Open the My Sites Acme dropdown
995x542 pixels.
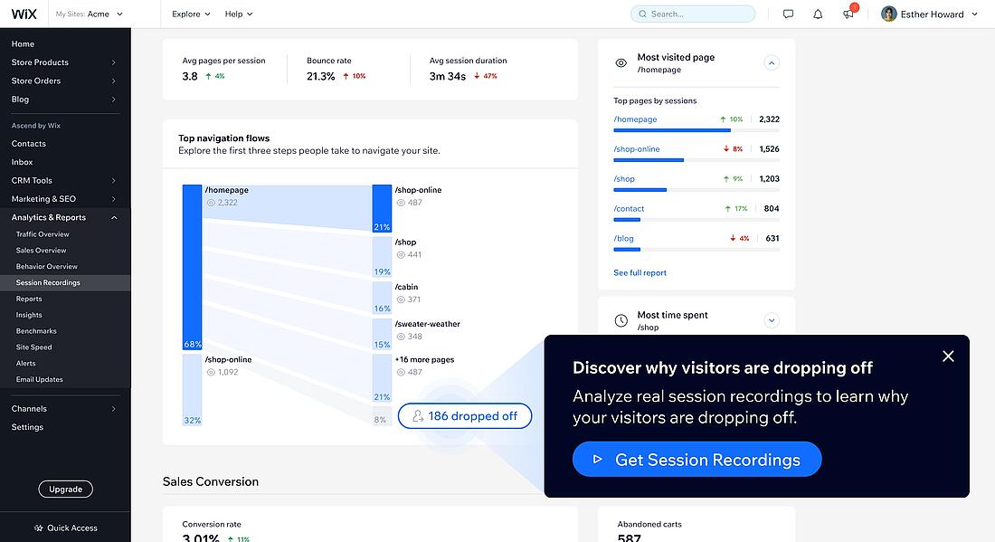tap(89, 14)
